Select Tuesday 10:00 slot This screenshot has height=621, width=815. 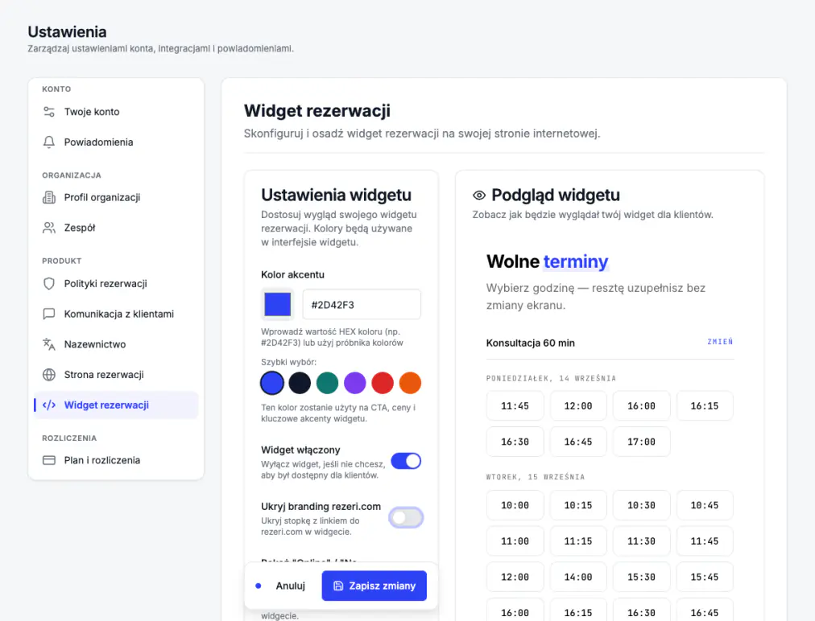click(x=515, y=505)
